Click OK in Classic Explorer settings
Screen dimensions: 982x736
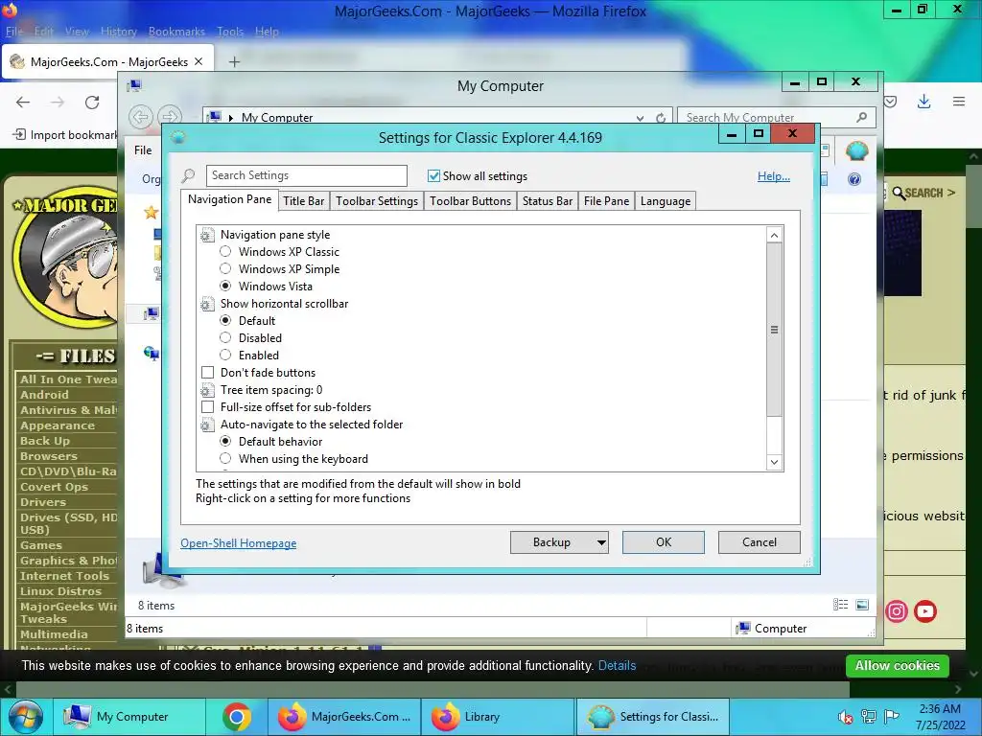tap(664, 542)
